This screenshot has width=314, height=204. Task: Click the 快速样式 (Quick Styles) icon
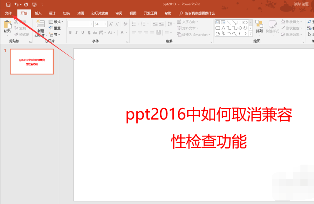point(273,24)
